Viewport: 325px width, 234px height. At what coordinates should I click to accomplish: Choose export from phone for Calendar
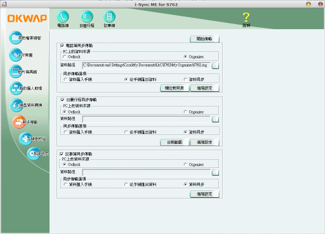pyautogui.click(x=126, y=132)
